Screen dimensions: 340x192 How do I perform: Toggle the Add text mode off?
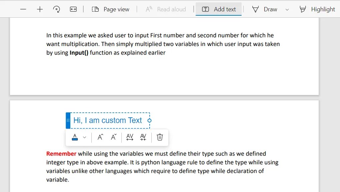(219, 9)
